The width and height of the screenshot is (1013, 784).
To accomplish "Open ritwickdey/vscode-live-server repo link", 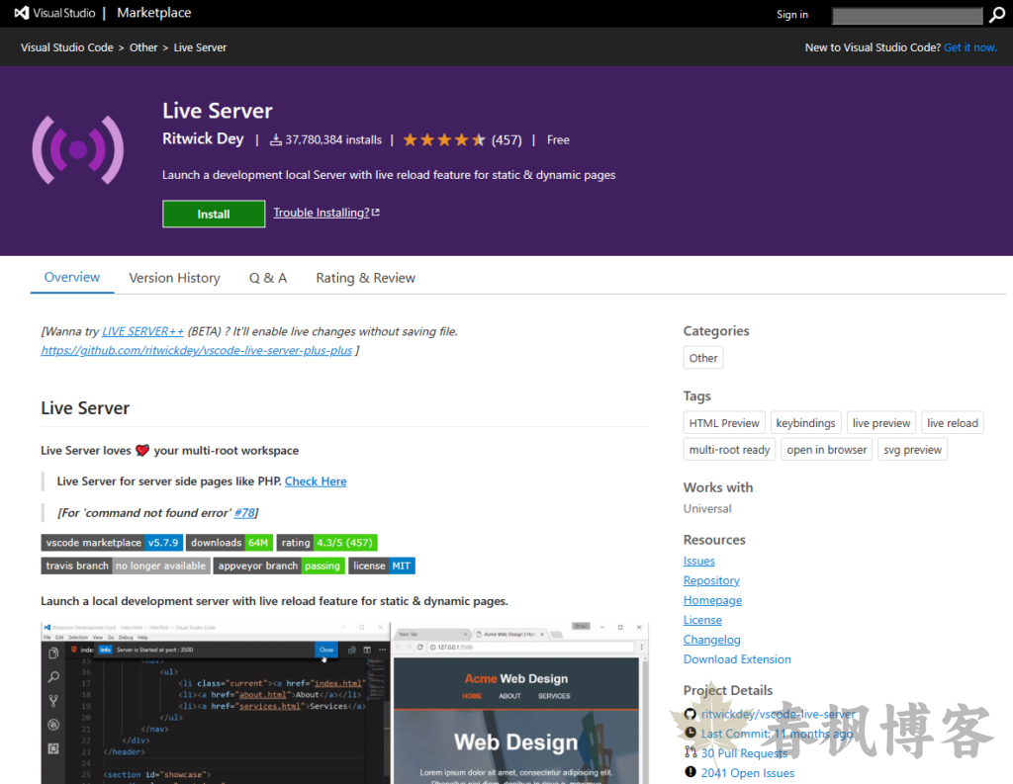I will [778, 714].
